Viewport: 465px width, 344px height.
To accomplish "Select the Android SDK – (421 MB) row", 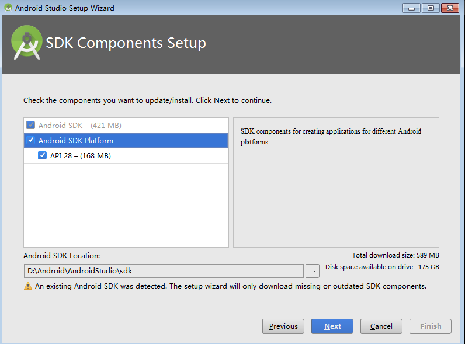I will [x=126, y=125].
